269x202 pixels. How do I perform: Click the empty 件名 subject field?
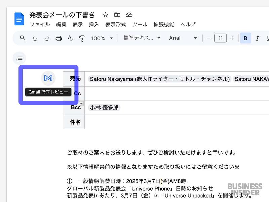click(x=177, y=122)
